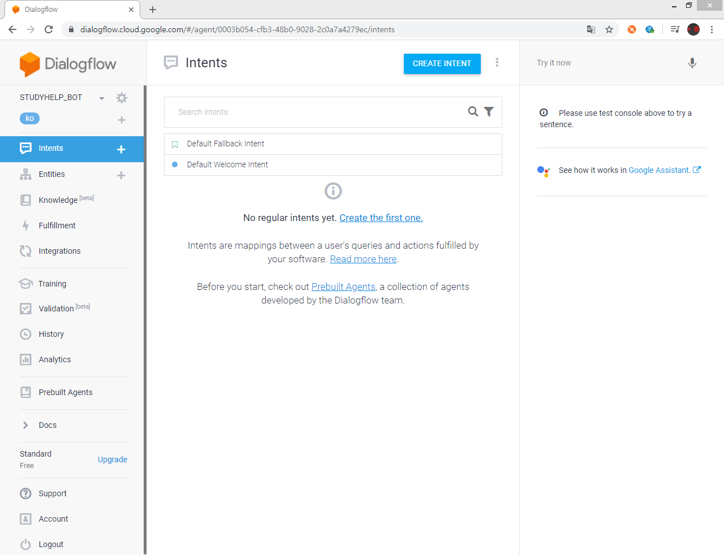Add a new language with plus icon
724x555 pixels.
point(122,120)
